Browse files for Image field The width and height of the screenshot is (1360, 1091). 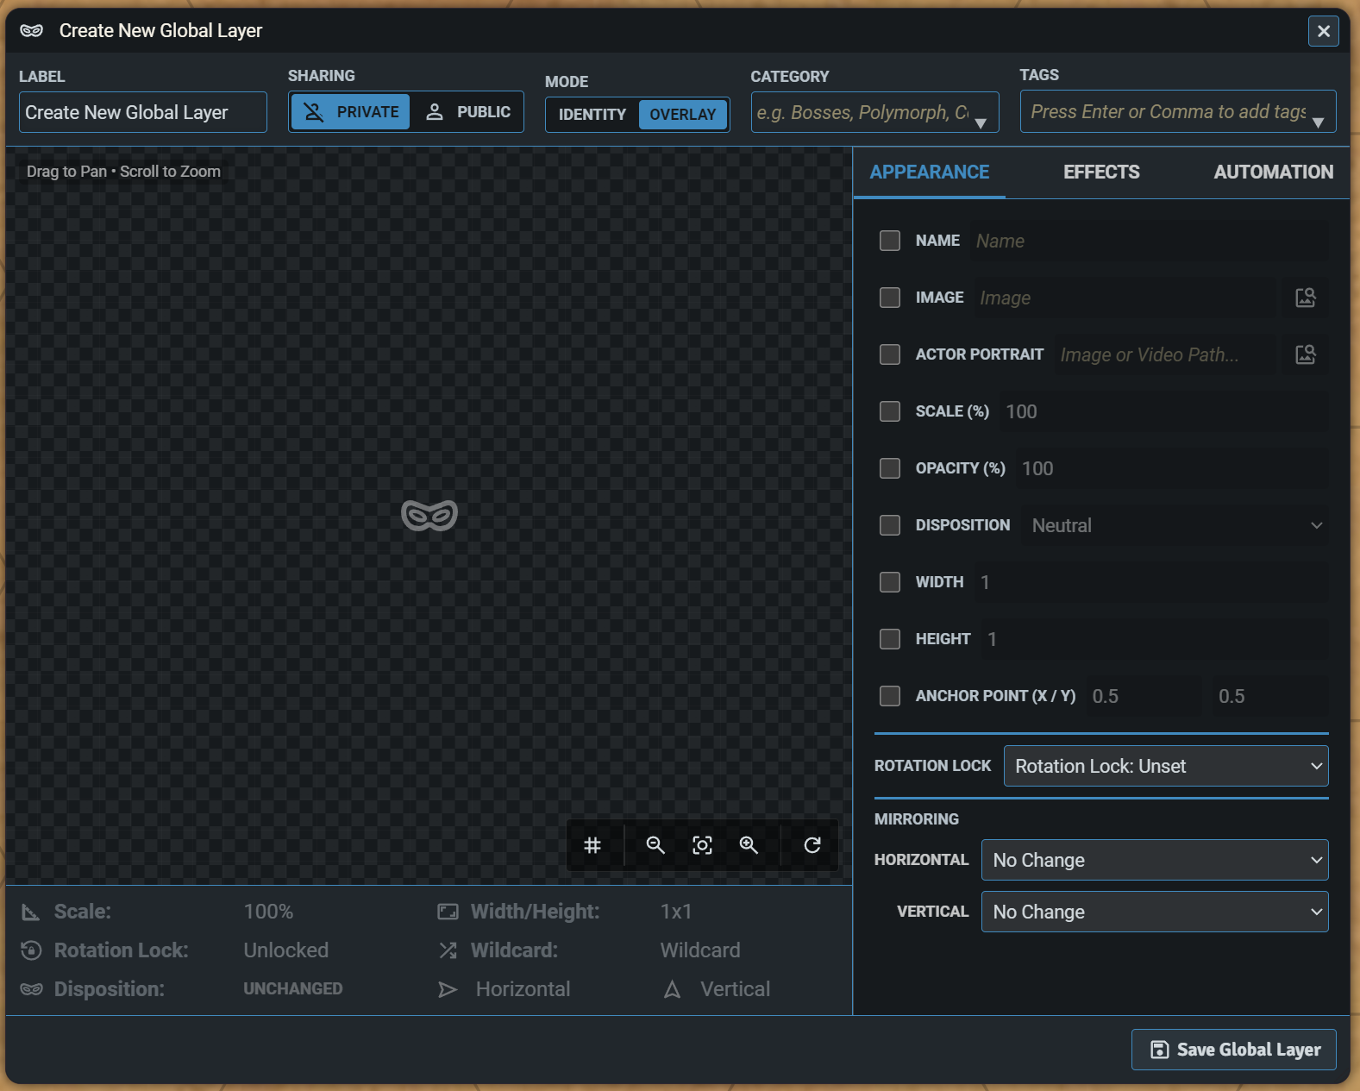1306,298
